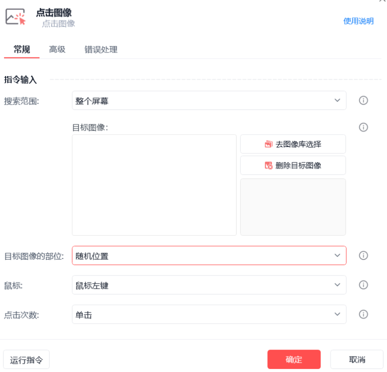The height and width of the screenshot is (372, 387).
Task: Show info icon for 点击次数
Action: (x=363, y=314)
